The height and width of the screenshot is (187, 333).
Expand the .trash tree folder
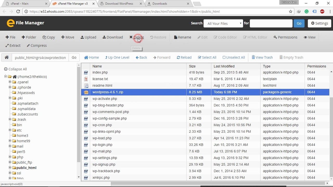pyautogui.click(x=10, y=119)
